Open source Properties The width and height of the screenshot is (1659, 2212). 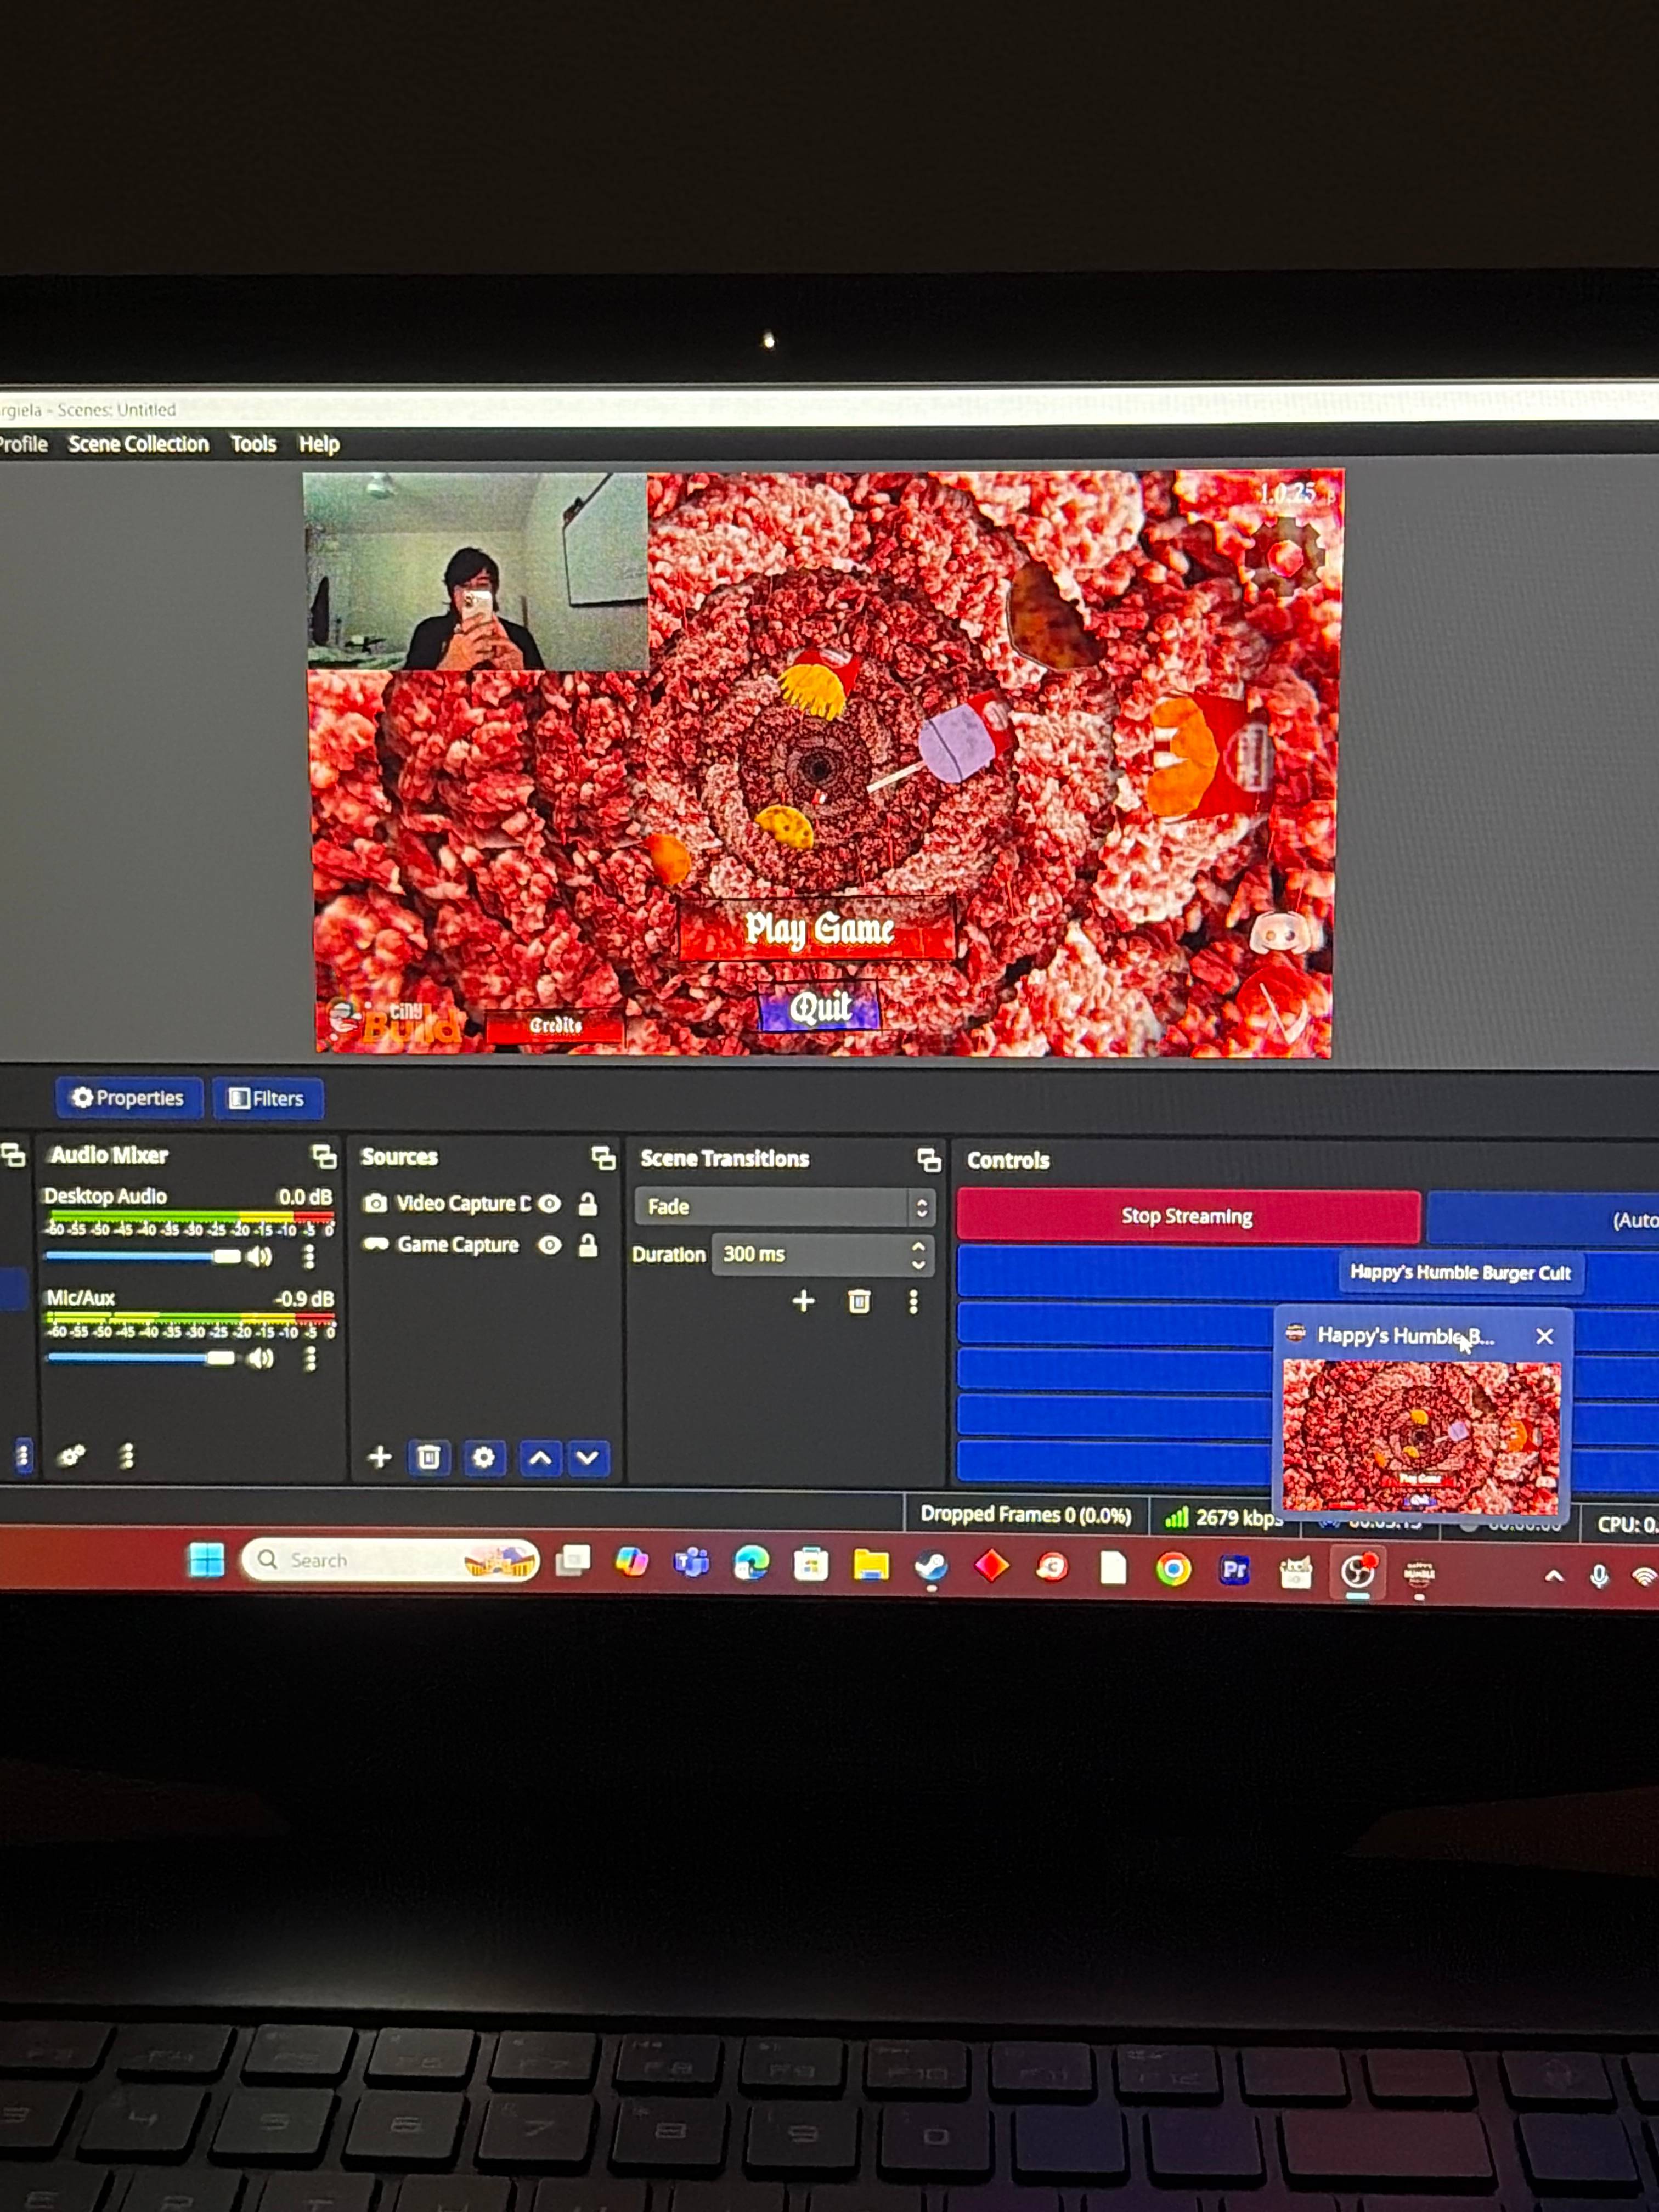(x=128, y=1098)
